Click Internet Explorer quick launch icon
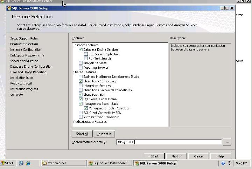The image size is (252, 169). click(28, 163)
